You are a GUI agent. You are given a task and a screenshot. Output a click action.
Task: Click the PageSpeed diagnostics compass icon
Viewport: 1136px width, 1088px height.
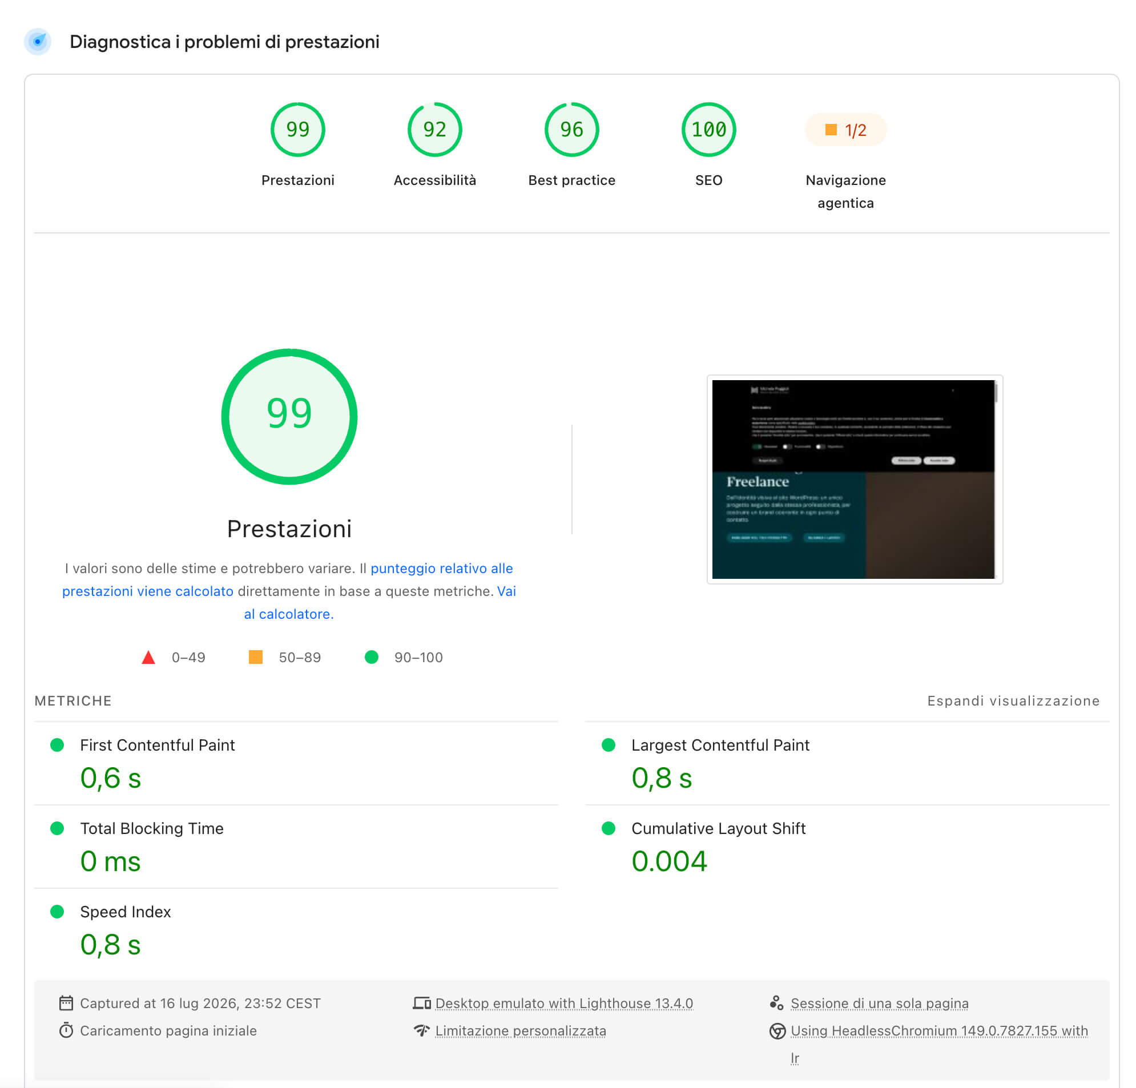click(x=38, y=42)
